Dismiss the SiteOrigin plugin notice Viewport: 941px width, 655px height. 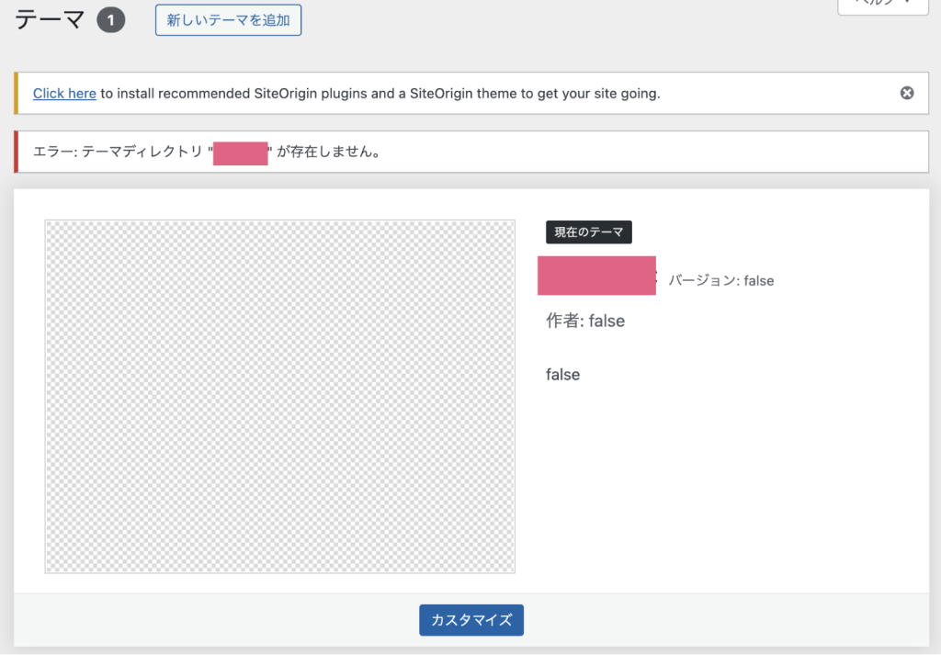[907, 93]
